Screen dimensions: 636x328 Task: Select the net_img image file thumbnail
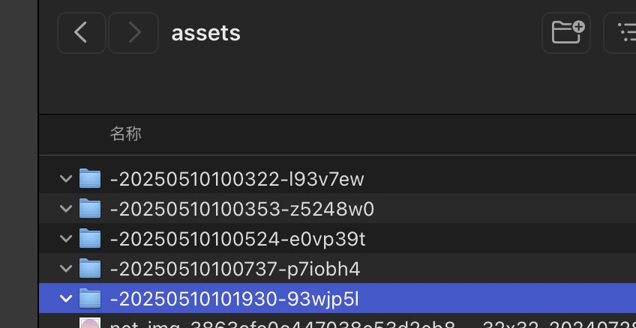coord(90,324)
